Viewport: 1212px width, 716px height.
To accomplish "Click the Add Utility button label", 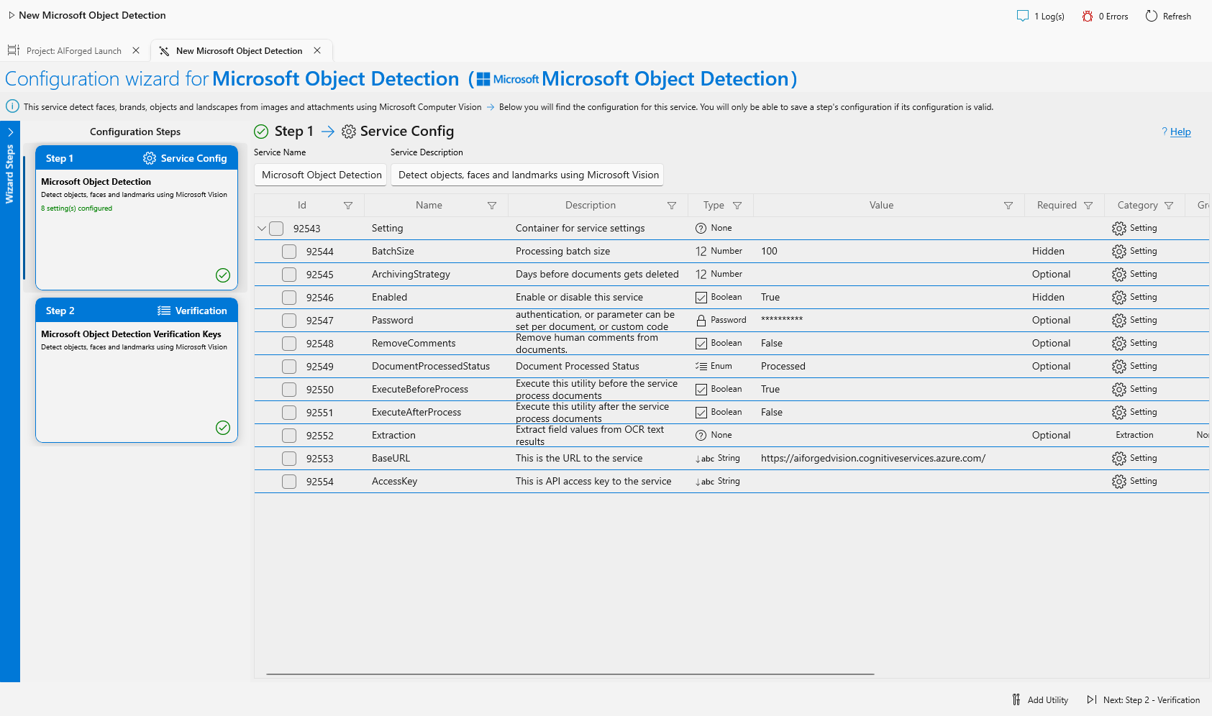I will (x=1047, y=699).
